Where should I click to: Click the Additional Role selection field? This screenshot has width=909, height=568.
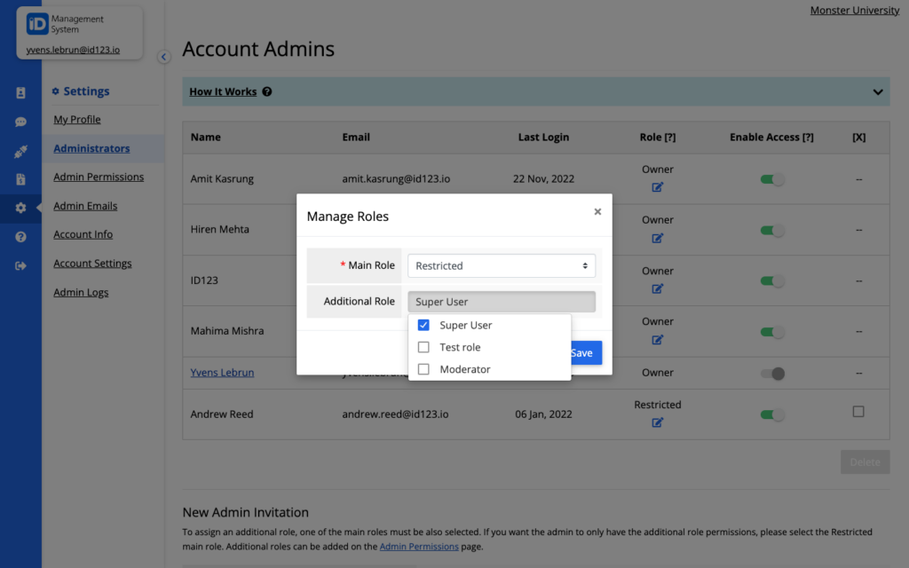(x=502, y=302)
